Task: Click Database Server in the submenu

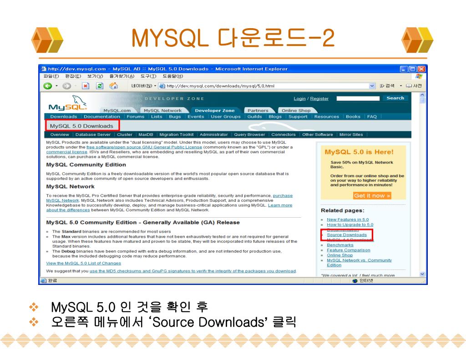Action: pyautogui.click(x=93, y=135)
